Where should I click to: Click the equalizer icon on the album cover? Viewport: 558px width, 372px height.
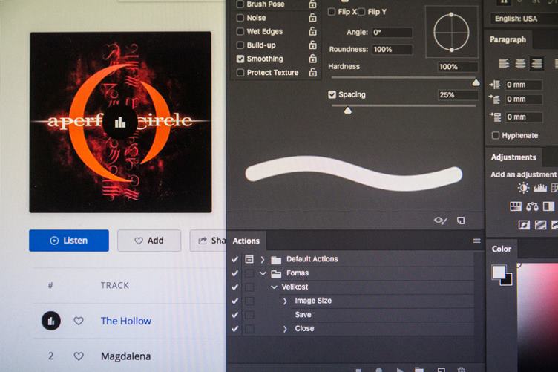[120, 122]
